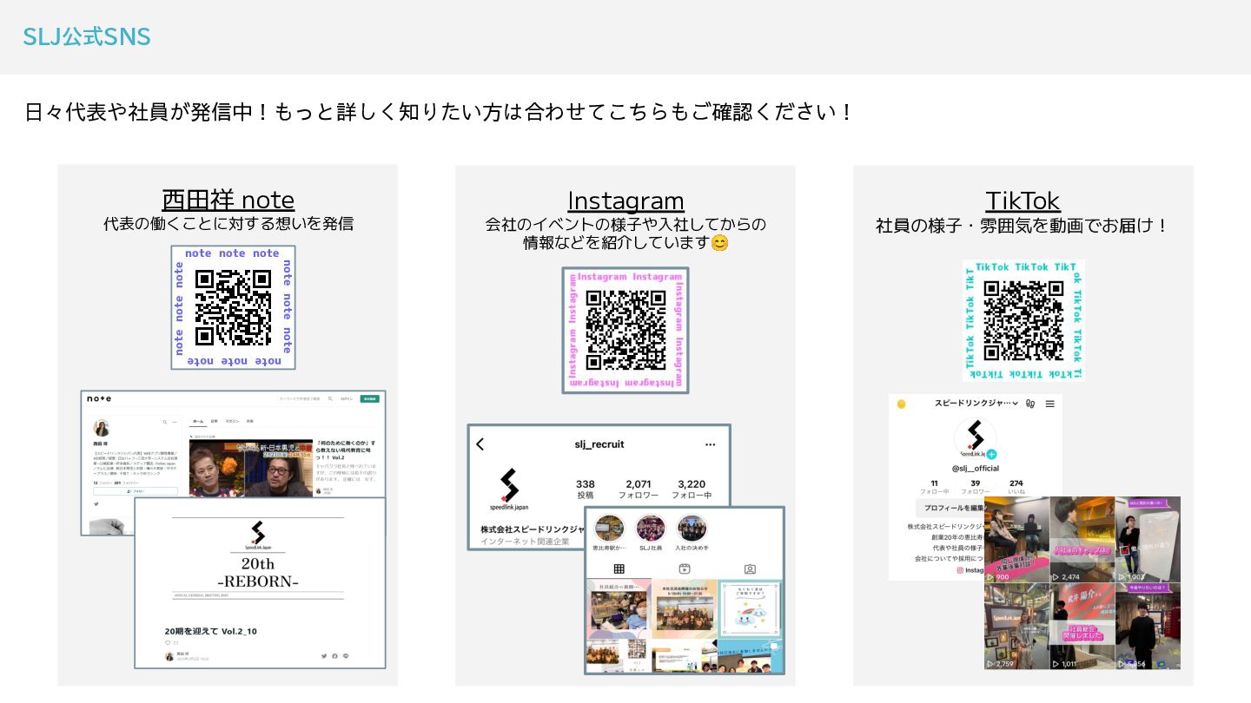Click the 20th -REBORN- article banner
Image resolution: width=1251 pixels, height=703 pixels.
[258, 557]
